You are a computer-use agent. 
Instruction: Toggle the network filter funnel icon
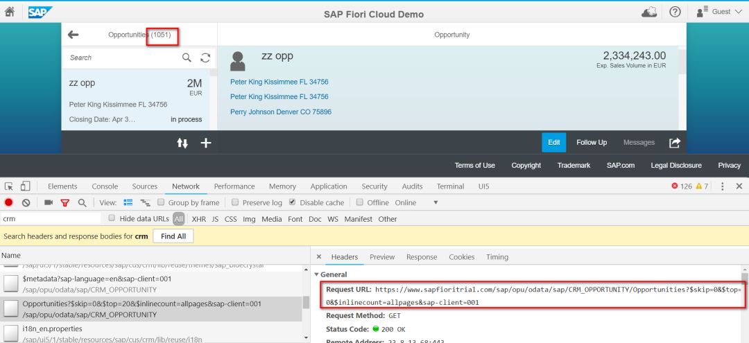[65, 203]
